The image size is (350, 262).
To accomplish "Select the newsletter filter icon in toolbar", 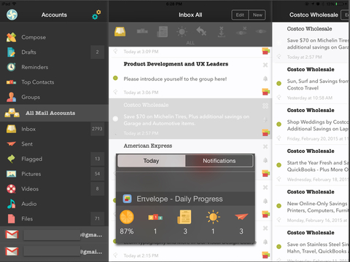I will coord(162,31).
